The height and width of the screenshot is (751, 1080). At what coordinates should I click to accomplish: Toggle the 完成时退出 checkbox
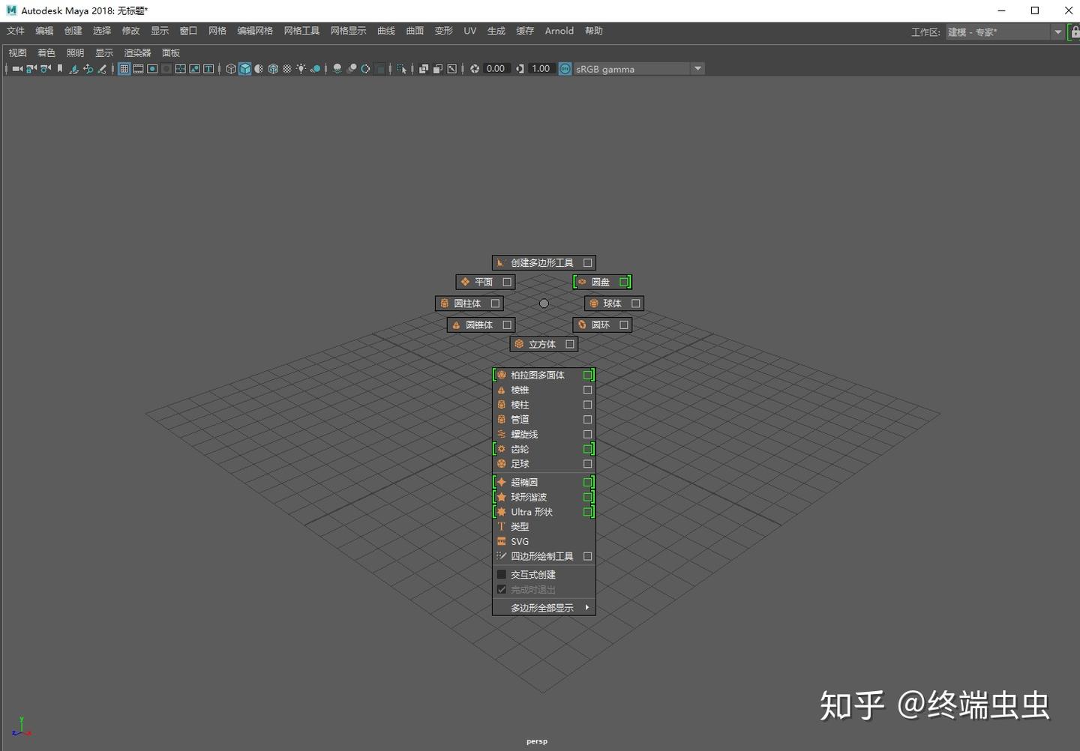pos(501,589)
